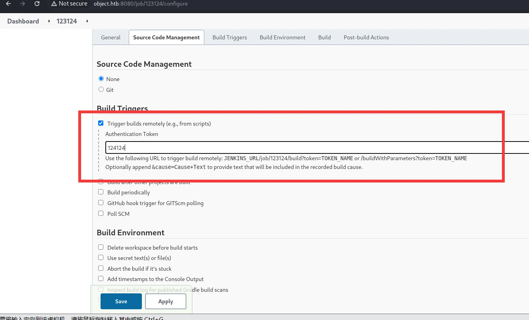
Task: Open the Dashboard breadcrumb link
Action: pyautogui.click(x=23, y=21)
